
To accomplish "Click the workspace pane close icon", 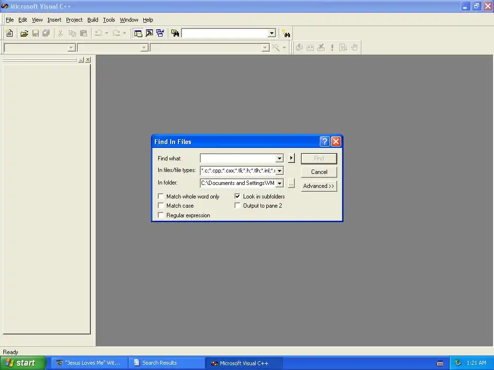I will pos(88,59).
